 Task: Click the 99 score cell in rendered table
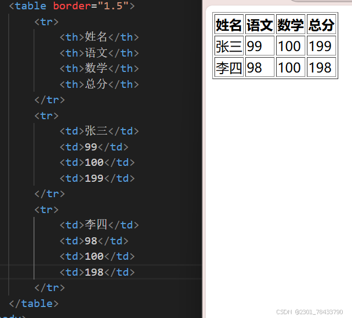coord(260,46)
